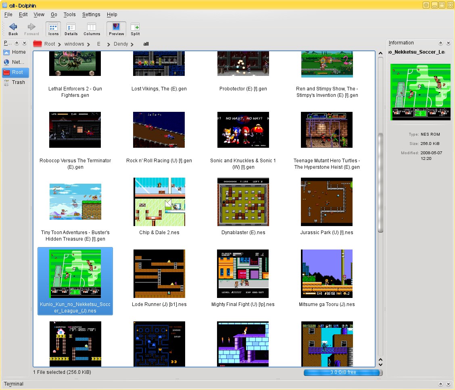This screenshot has width=455, height=390.
Task: Open the Help menu
Action: 112,15
